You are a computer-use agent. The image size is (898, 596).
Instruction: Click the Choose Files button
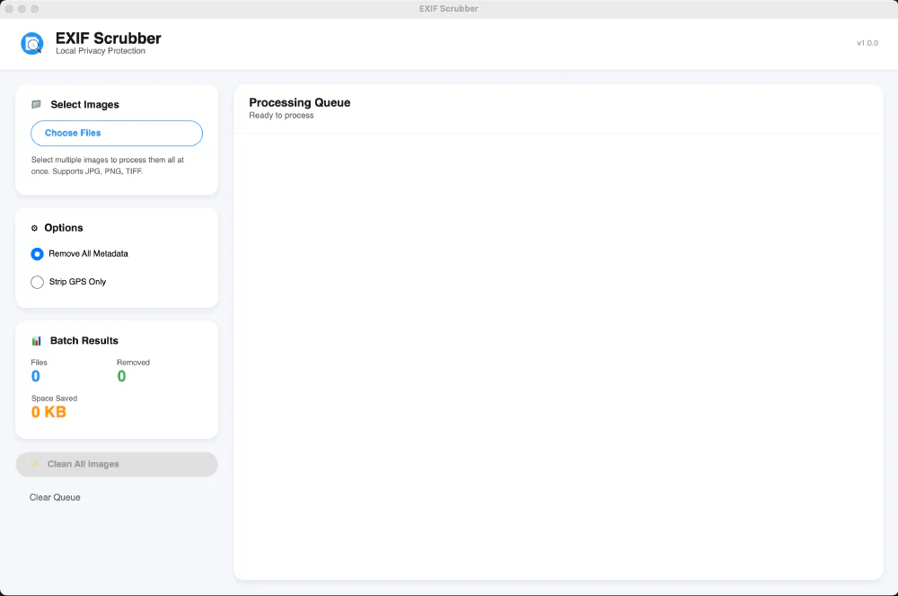click(x=116, y=132)
